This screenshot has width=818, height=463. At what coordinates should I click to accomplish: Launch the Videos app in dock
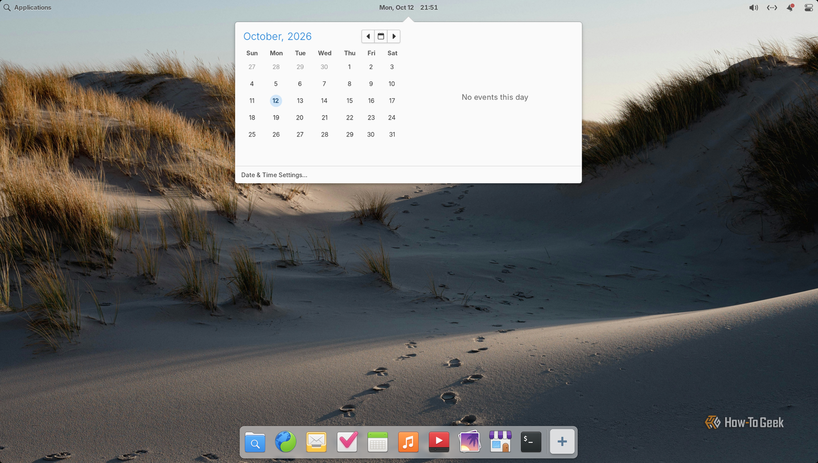439,442
